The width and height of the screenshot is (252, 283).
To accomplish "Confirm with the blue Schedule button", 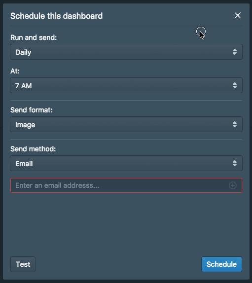I will point(221,264).
